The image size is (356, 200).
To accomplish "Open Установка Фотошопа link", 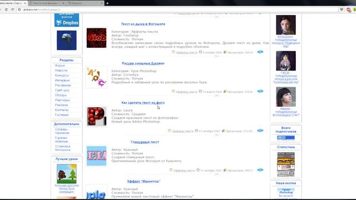I will click(62, 148).
